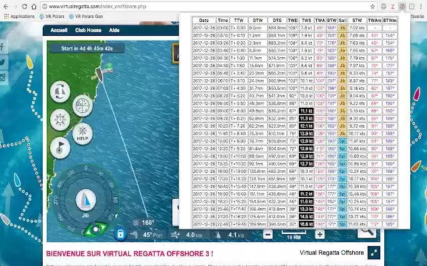Toggle the blue padlock wind-angle lock
The width and height of the screenshot is (427, 266).
120,234
